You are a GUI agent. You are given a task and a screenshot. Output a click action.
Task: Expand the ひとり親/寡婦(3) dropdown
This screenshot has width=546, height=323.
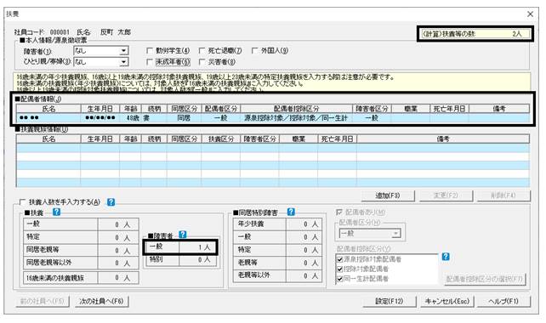click(x=123, y=62)
